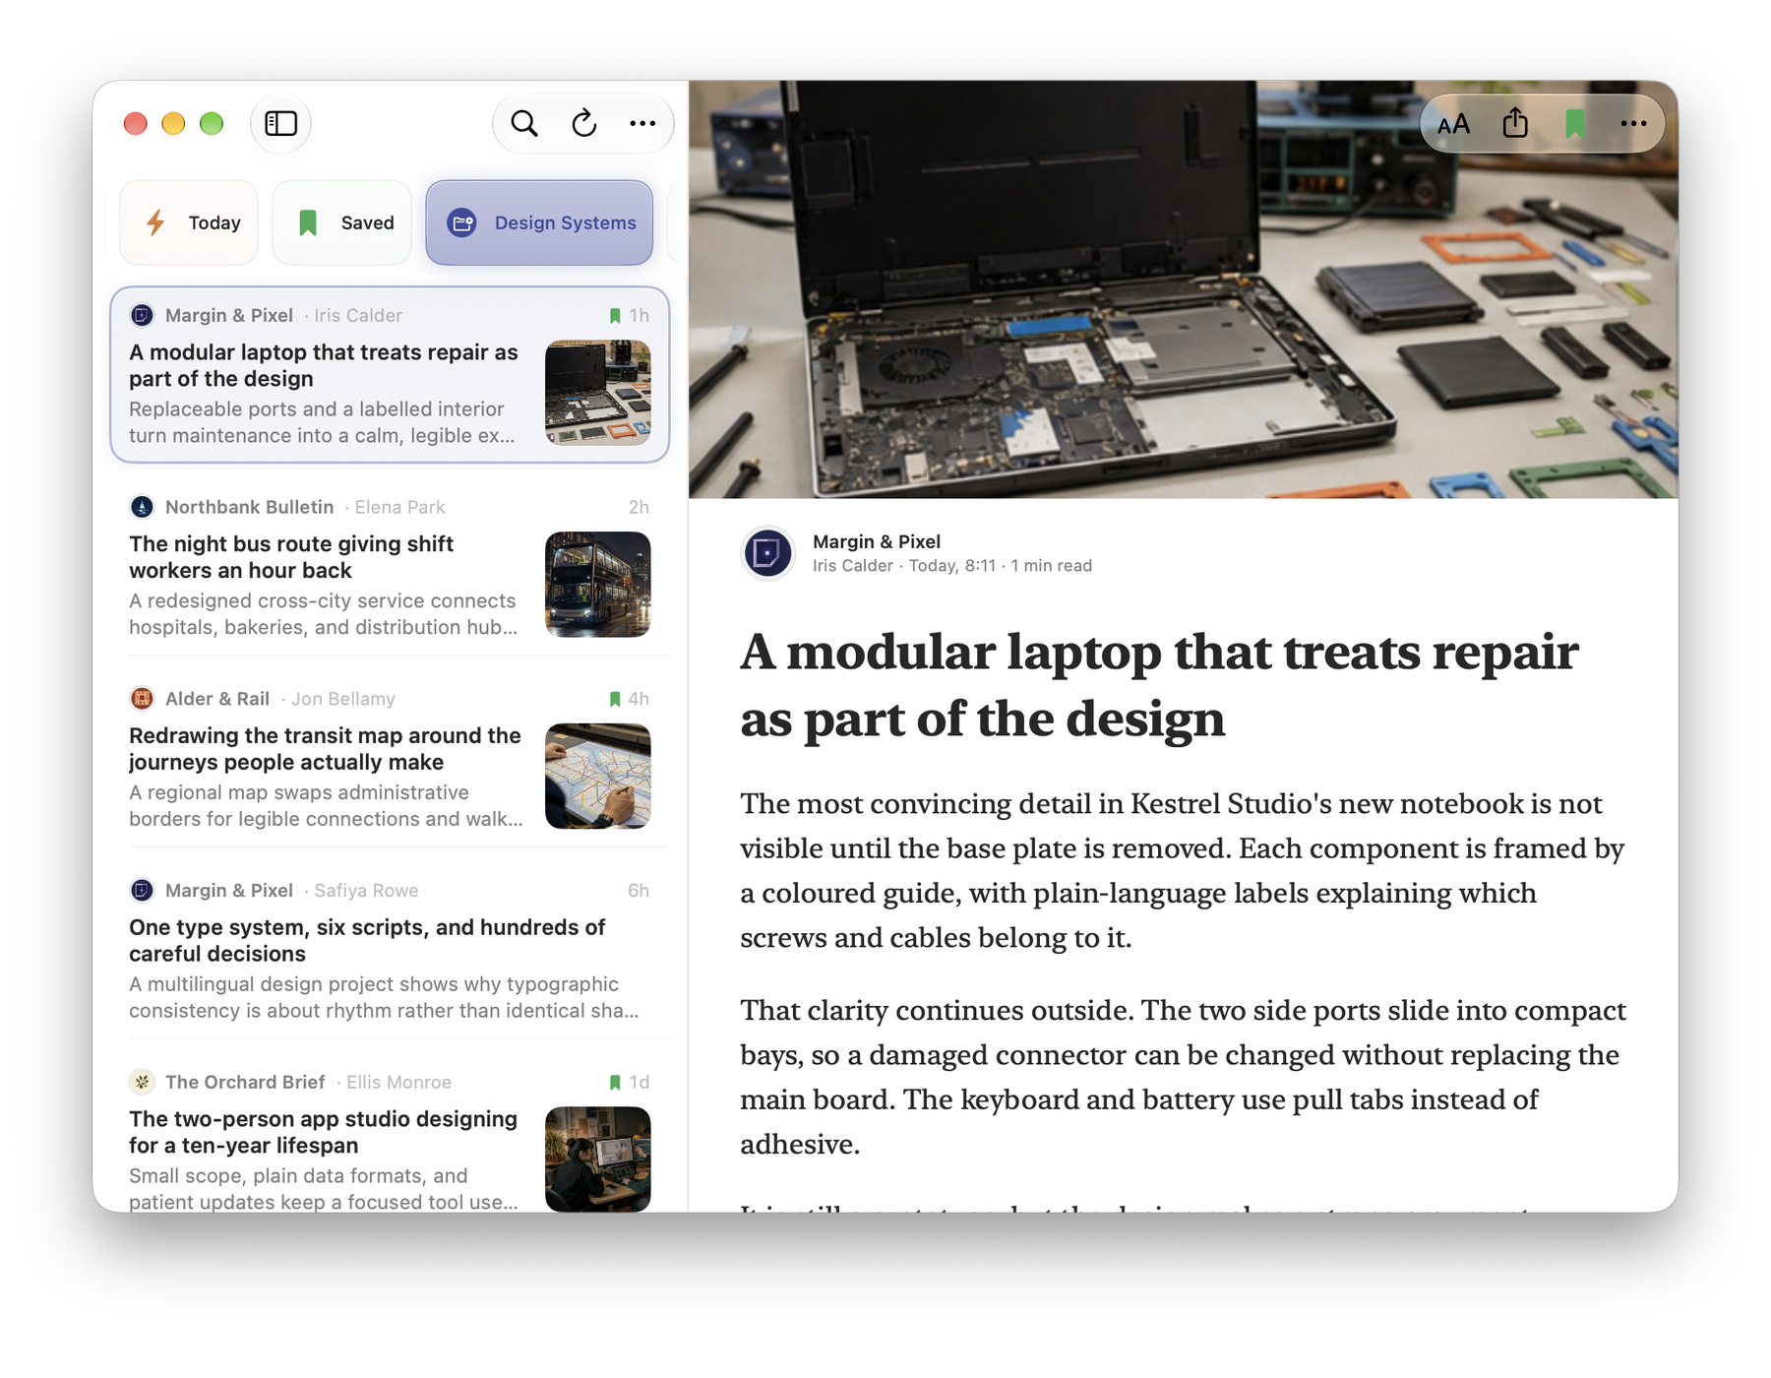Switch to the Saved tab

(x=341, y=222)
